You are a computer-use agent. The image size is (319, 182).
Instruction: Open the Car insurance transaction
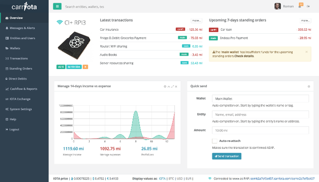coord(151,30)
